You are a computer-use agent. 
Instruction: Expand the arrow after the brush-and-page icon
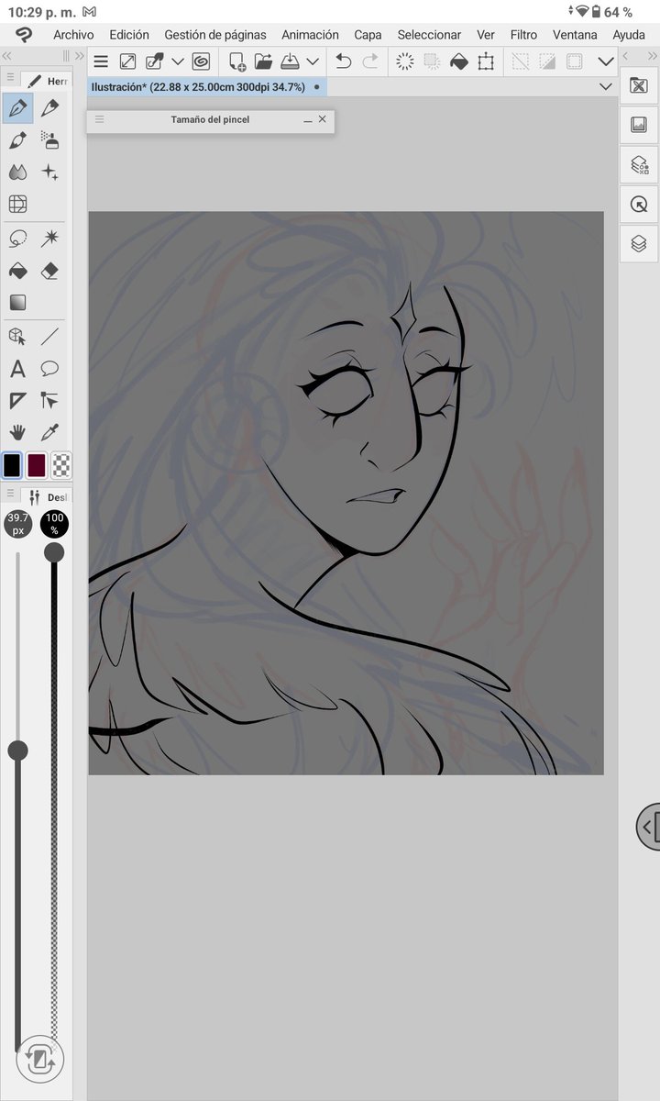coord(178,62)
